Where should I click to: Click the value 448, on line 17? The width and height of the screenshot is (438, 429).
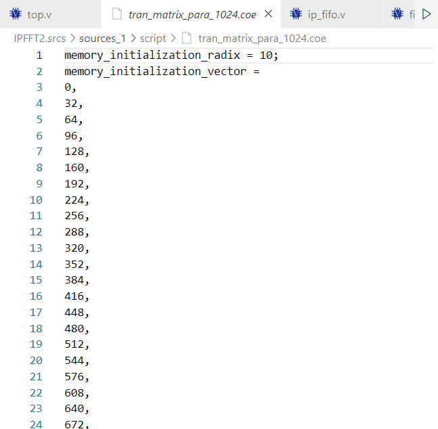[x=77, y=313]
